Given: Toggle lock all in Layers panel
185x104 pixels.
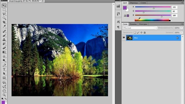Looking at the screenshot, I should tap(145, 32).
